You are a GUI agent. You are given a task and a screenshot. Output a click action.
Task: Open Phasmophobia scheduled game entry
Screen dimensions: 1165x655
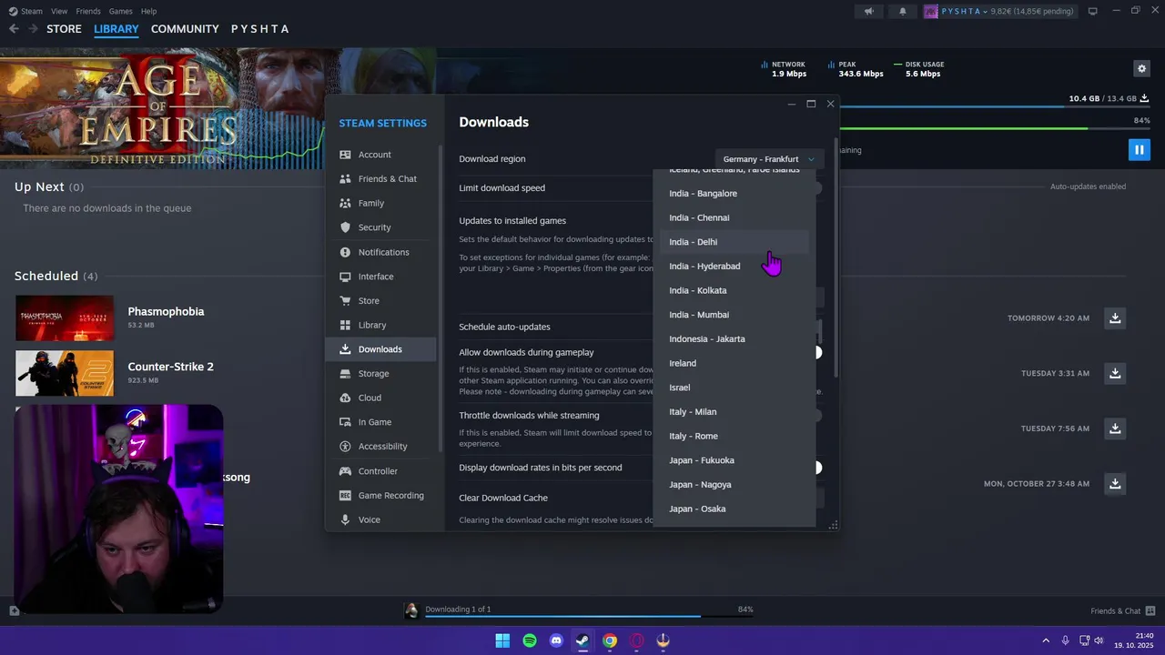[x=65, y=318]
